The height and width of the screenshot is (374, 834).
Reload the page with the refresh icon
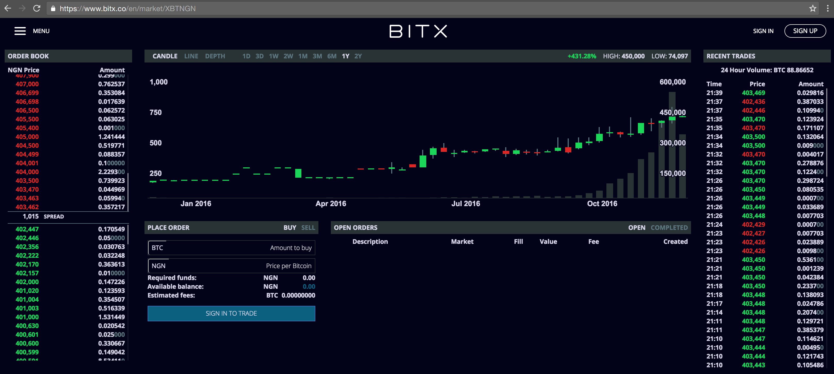pyautogui.click(x=37, y=9)
